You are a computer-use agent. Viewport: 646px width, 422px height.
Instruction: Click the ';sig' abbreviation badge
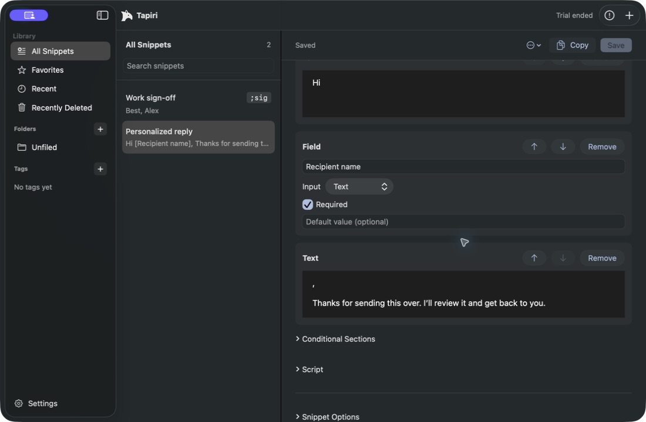pyautogui.click(x=259, y=98)
